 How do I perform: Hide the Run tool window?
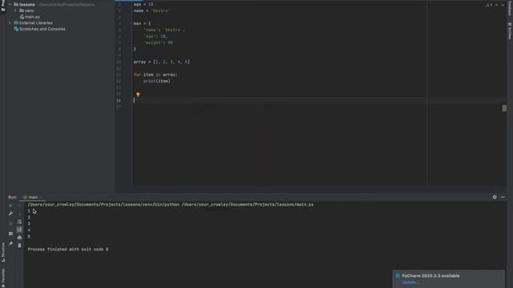coord(503,197)
